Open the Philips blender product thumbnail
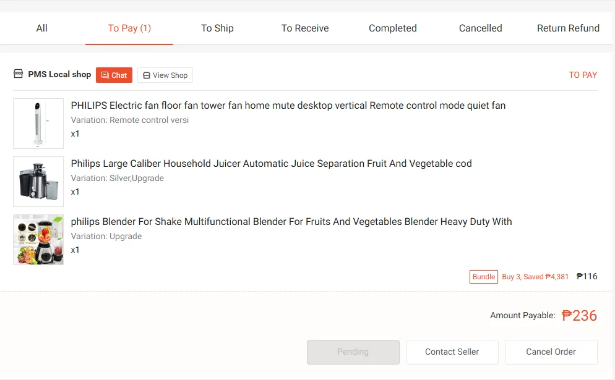 (x=38, y=239)
